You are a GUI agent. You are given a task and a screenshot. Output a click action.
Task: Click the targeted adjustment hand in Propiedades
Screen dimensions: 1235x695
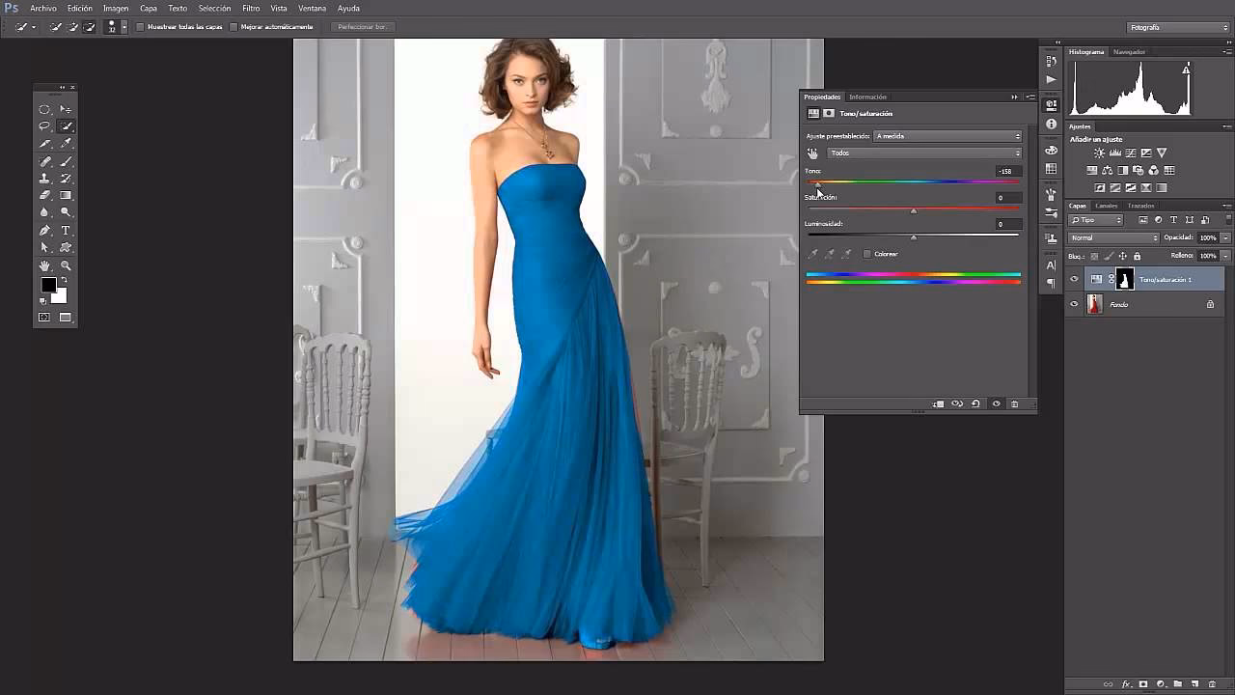click(x=812, y=153)
